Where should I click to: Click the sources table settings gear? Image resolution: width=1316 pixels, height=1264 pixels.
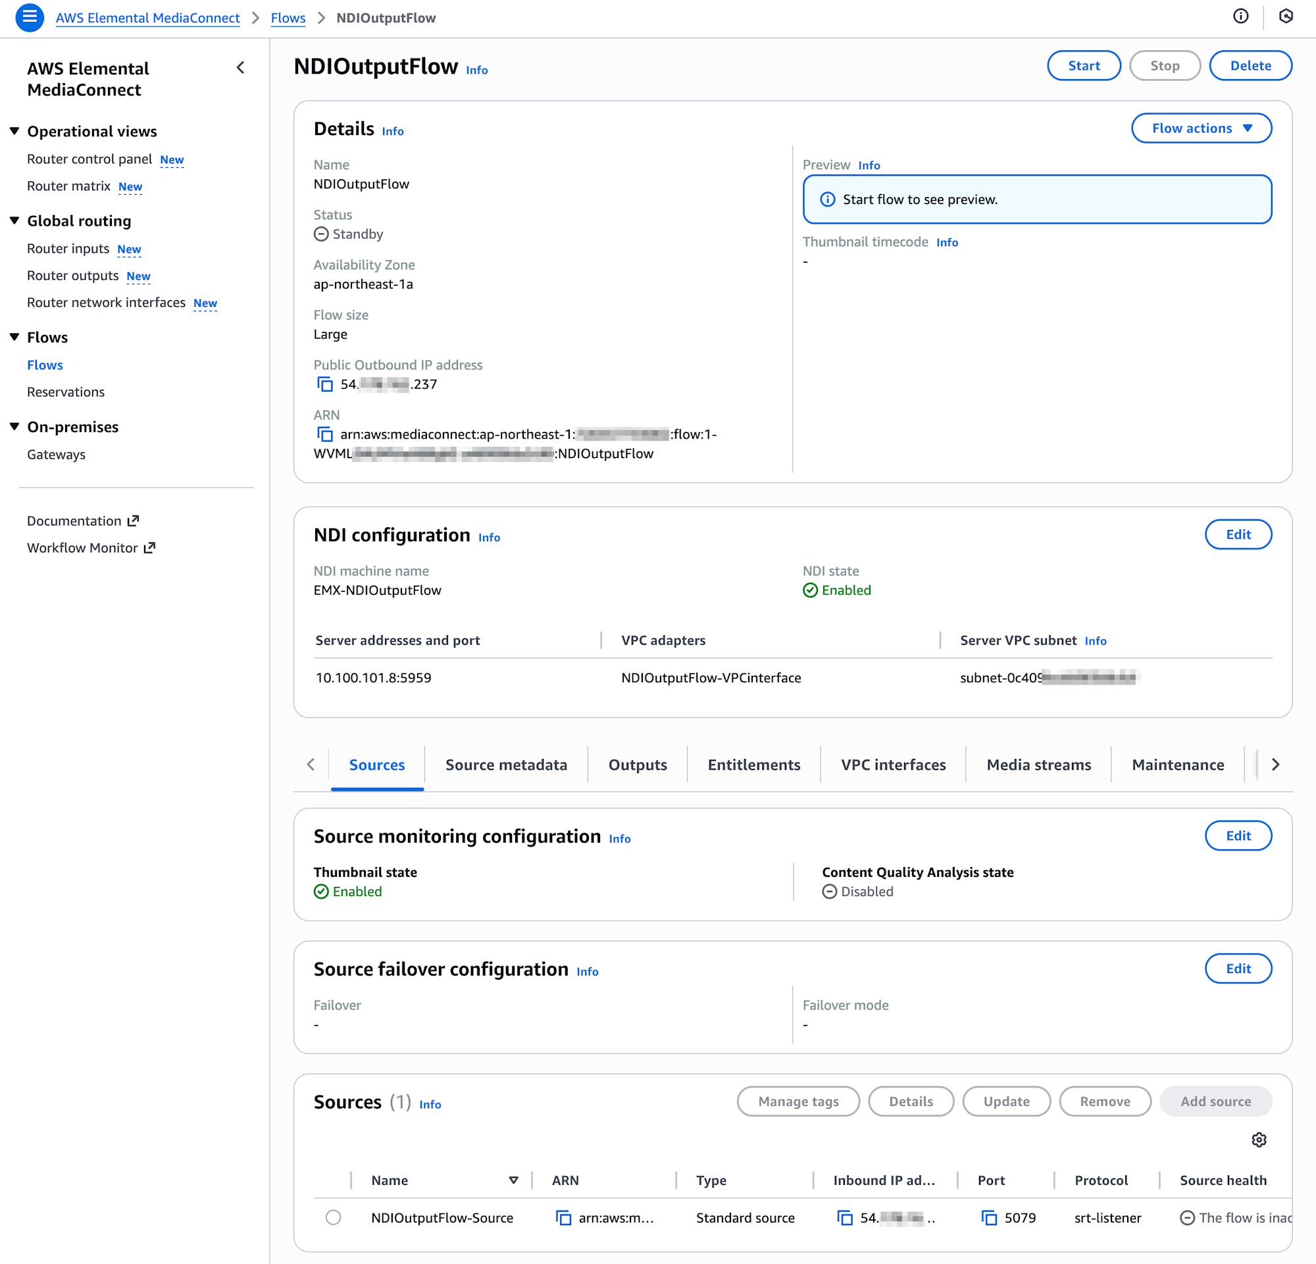[1259, 1140]
